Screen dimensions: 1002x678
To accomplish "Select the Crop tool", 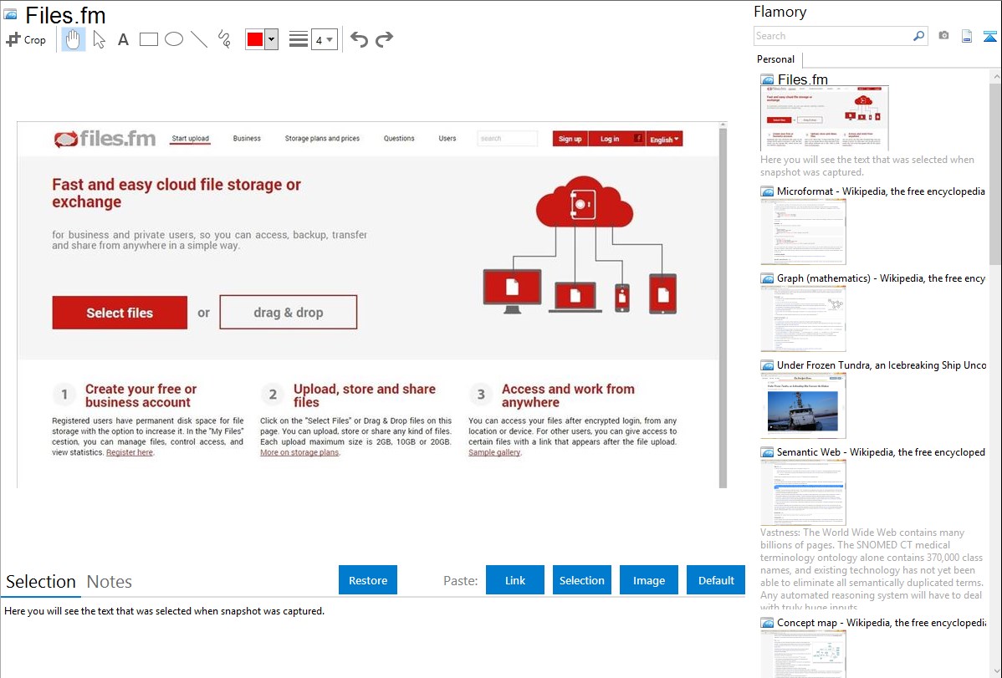I will click(26, 39).
